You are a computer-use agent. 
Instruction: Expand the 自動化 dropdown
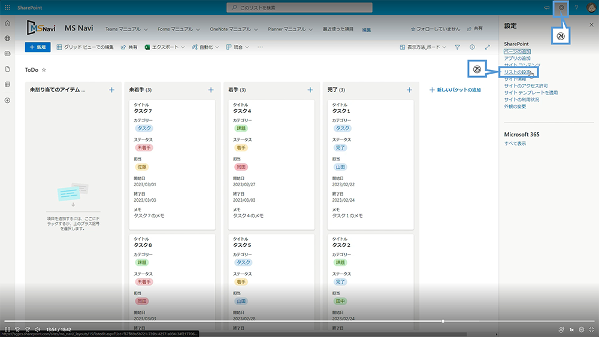click(x=205, y=47)
